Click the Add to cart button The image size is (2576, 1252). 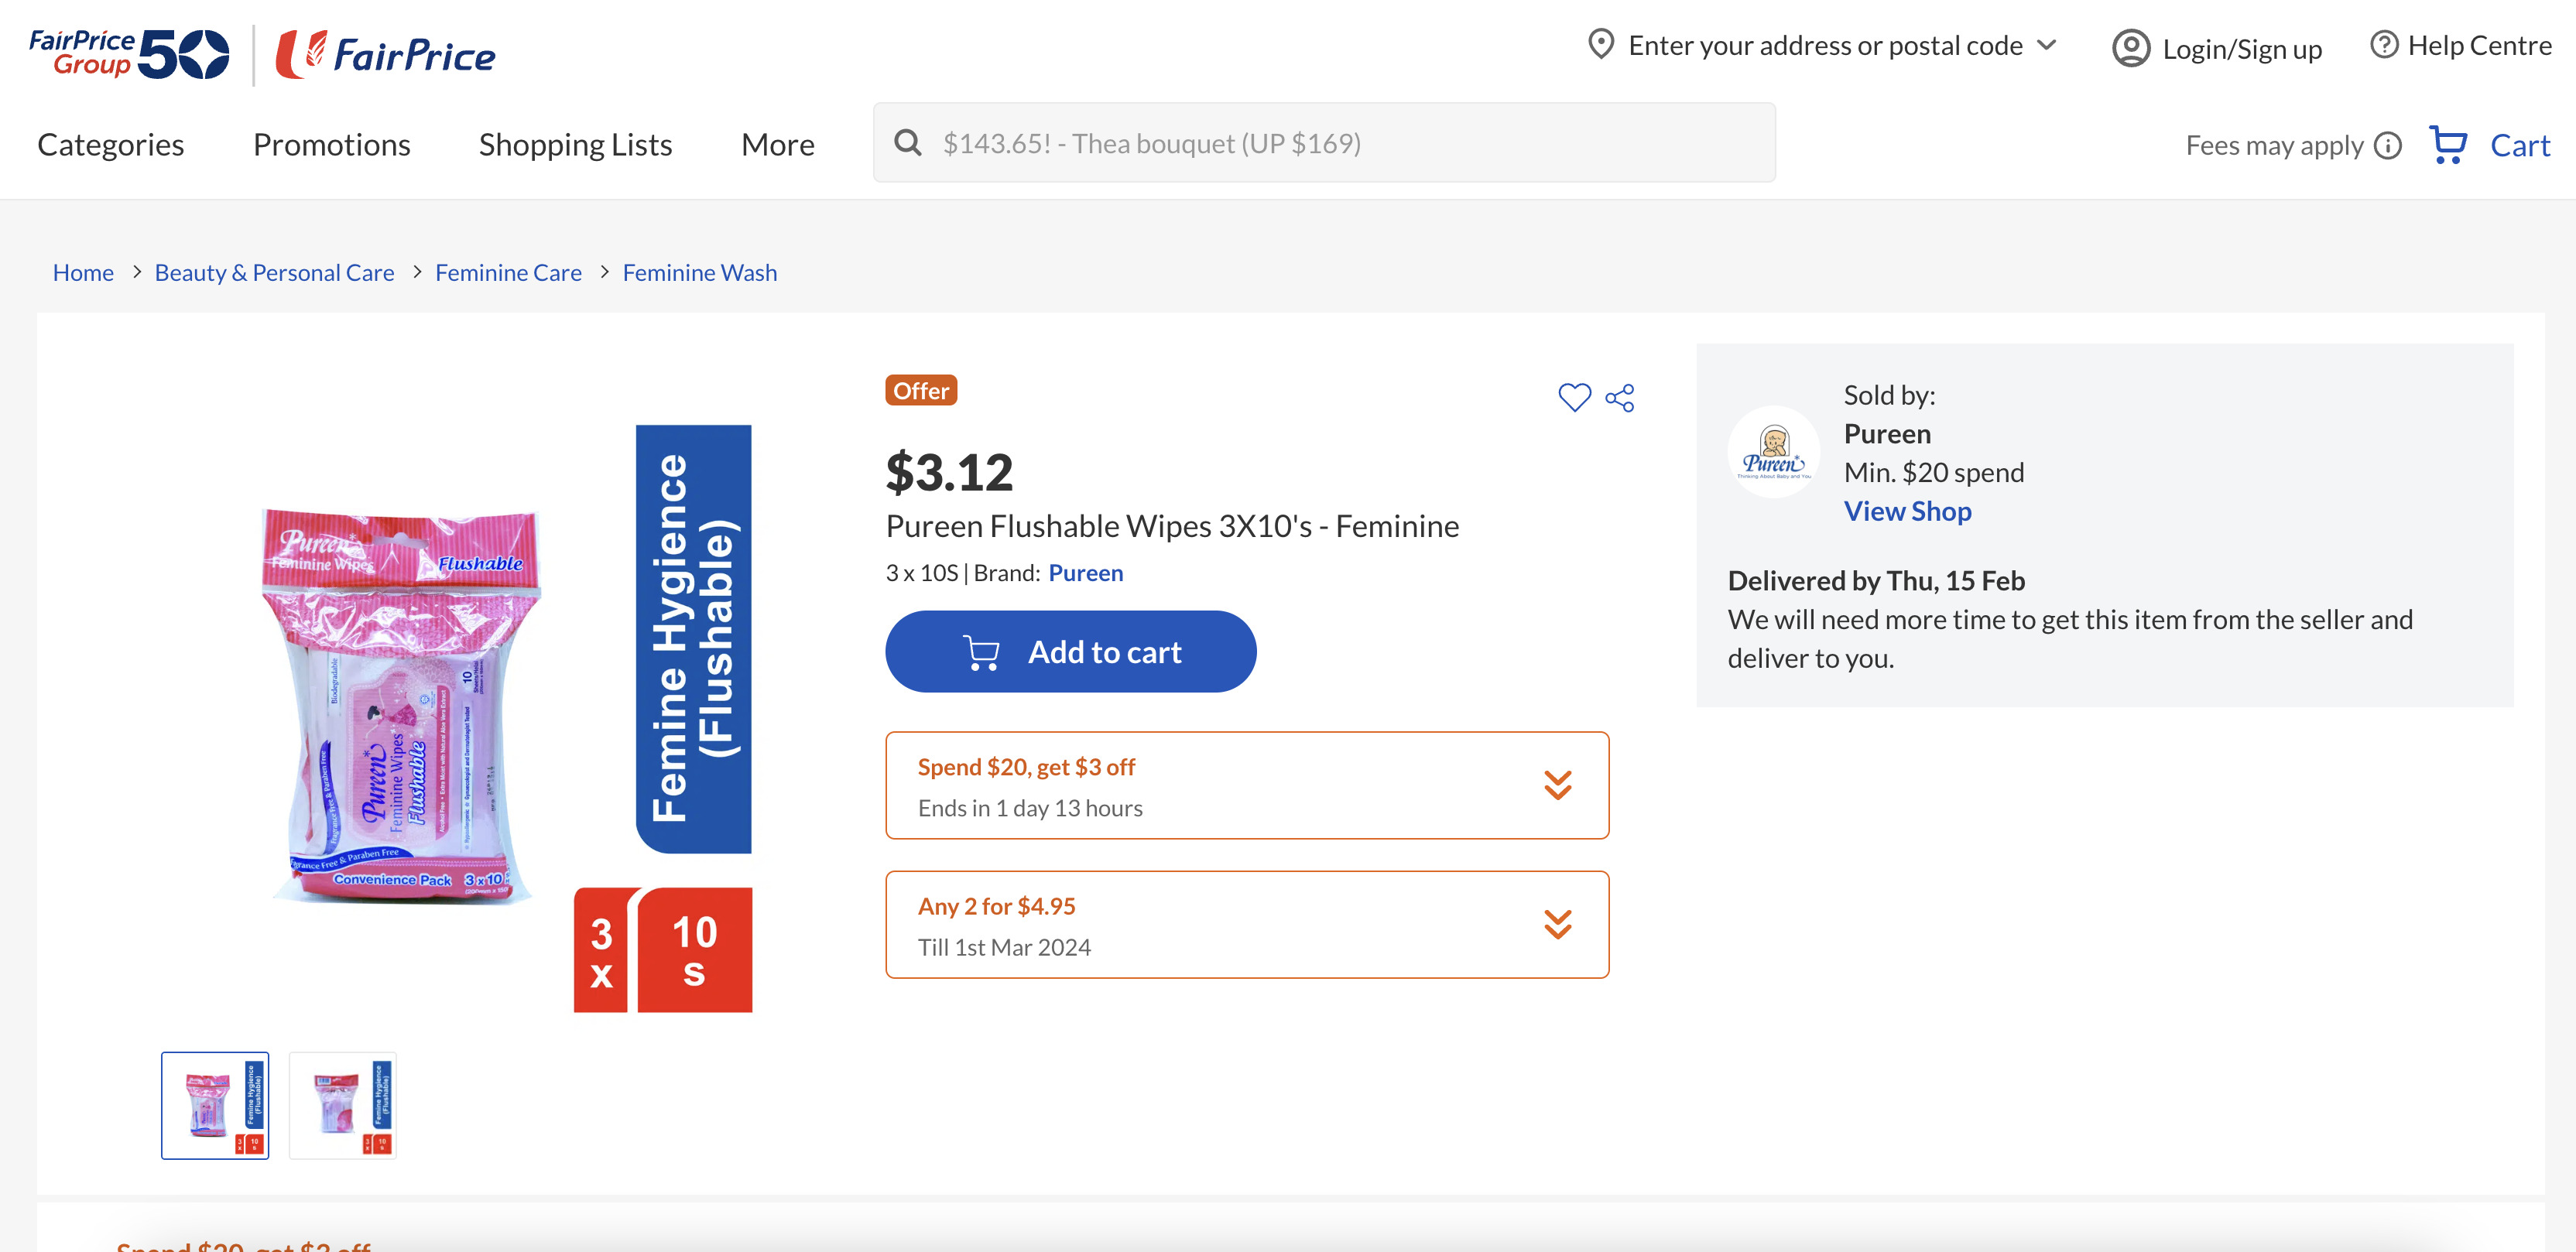click(1070, 651)
